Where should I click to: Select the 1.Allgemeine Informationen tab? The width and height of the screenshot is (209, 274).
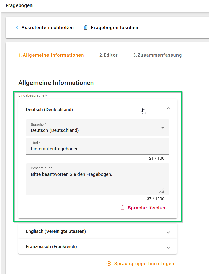[x=51, y=55]
